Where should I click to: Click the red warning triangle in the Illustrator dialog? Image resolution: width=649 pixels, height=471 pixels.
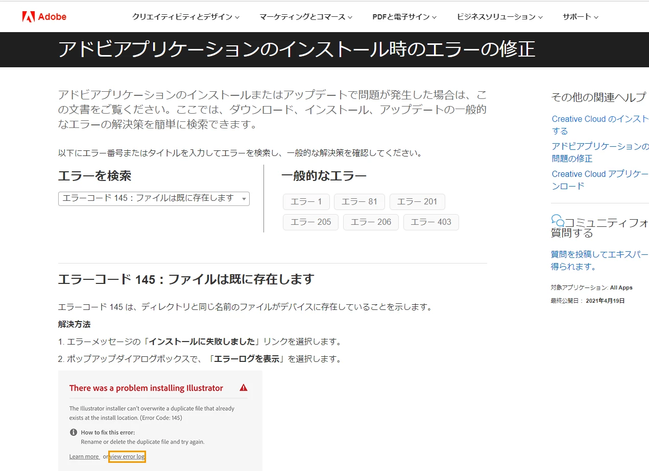[x=244, y=387]
